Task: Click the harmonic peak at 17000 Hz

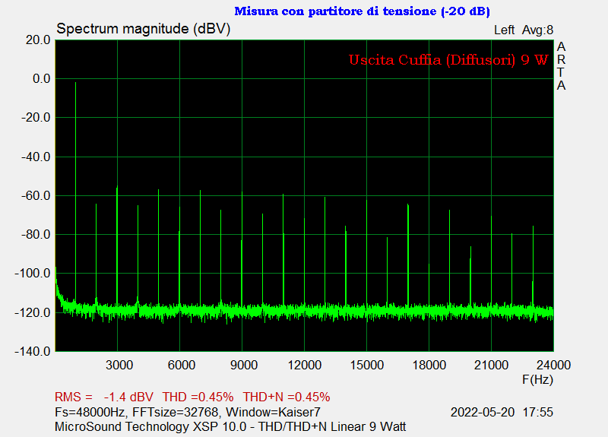Action: point(408,254)
